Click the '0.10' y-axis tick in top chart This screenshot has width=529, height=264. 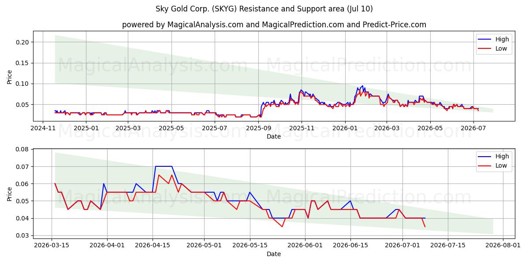23,84
